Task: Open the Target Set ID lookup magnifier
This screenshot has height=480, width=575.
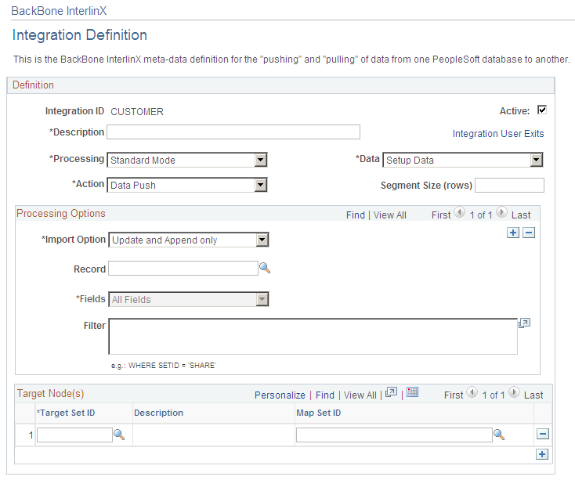Action: pyautogui.click(x=119, y=435)
